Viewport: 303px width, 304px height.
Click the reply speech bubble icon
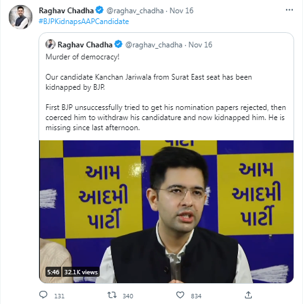point(44,295)
